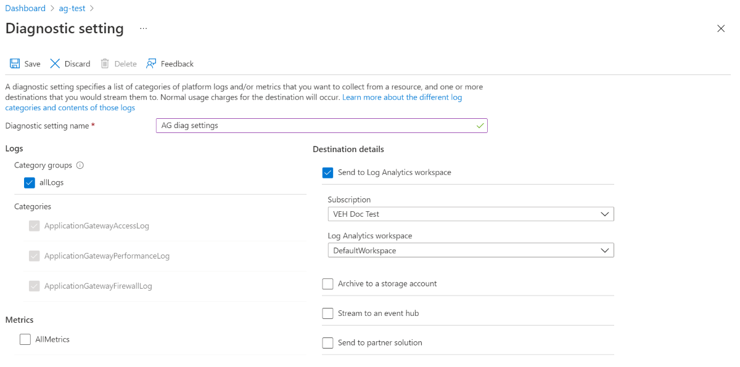Discard the current changes
This screenshot has height=367, width=740.
(70, 63)
